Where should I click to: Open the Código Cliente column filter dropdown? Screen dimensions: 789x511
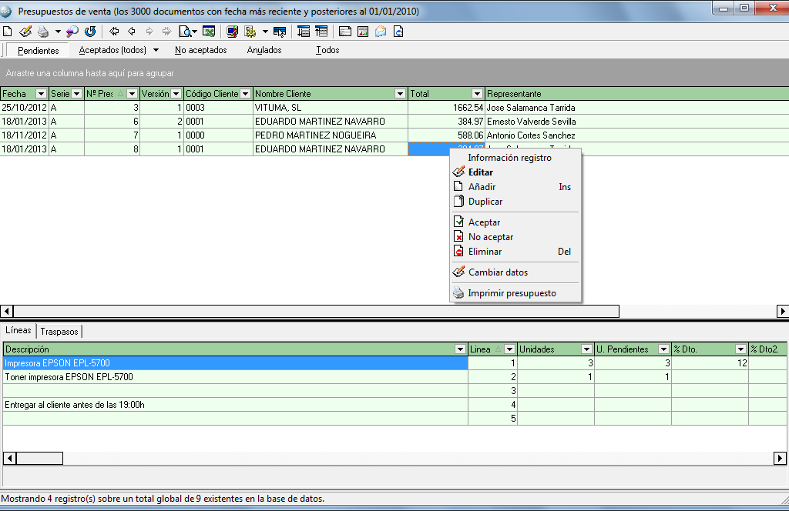pyautogui.click(x=246, y=94)
